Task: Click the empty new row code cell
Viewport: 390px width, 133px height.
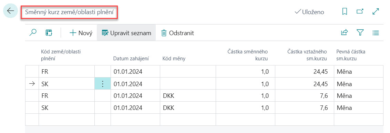Action: (66, 120)
